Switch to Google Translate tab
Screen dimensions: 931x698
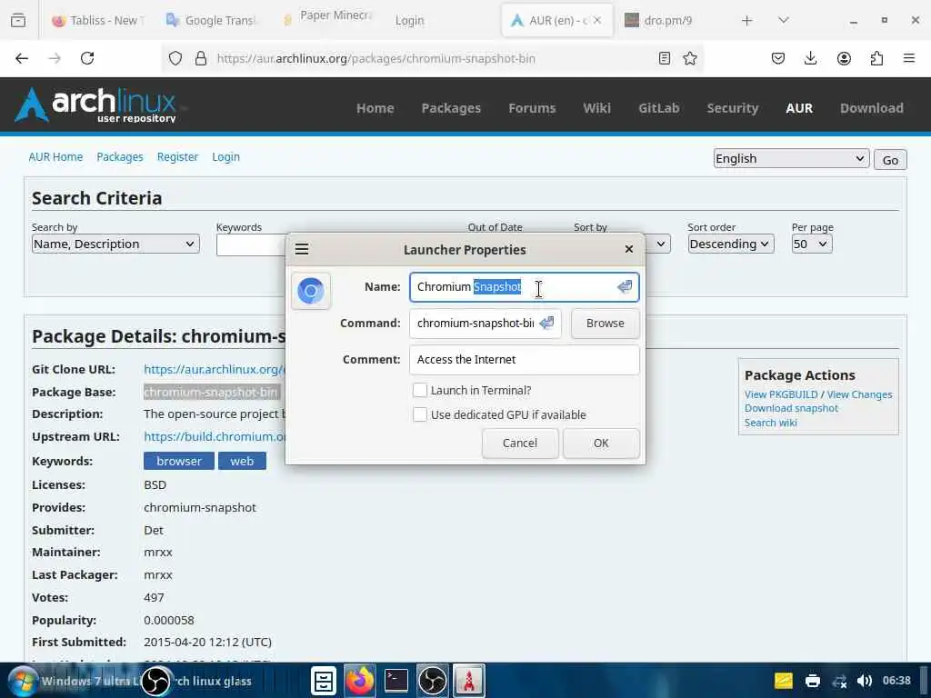click(x=211, y=20)
